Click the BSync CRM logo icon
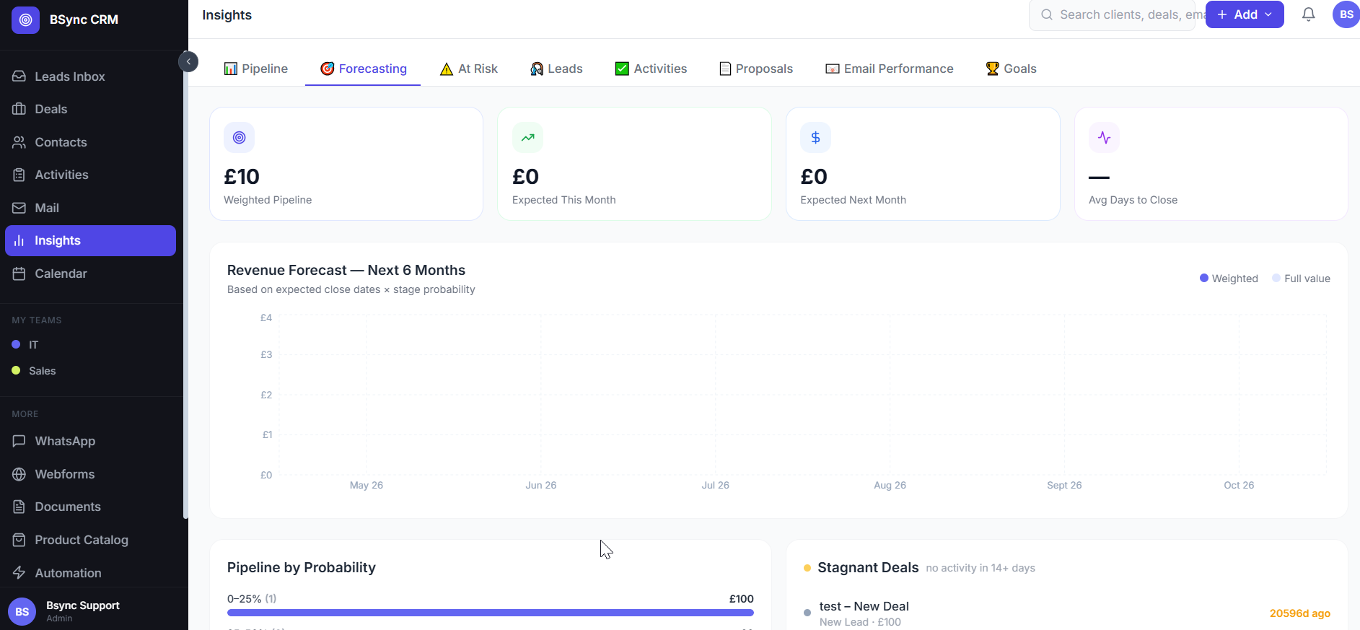The image size is (1360, 630). (x=26, y=19)
